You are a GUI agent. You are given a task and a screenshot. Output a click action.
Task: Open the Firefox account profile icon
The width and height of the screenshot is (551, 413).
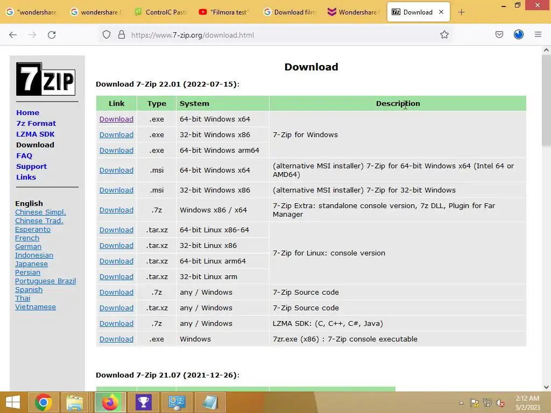(519, 34)
